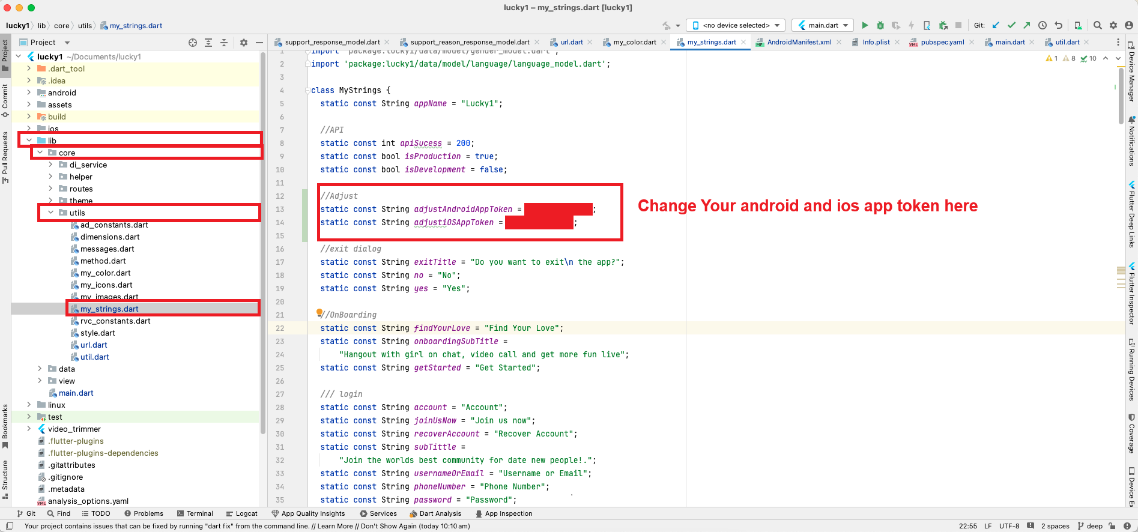The height and width of the screenshot is (532, 1138).
Task: Collapse all in the Project panel
Action: point(224,43)
